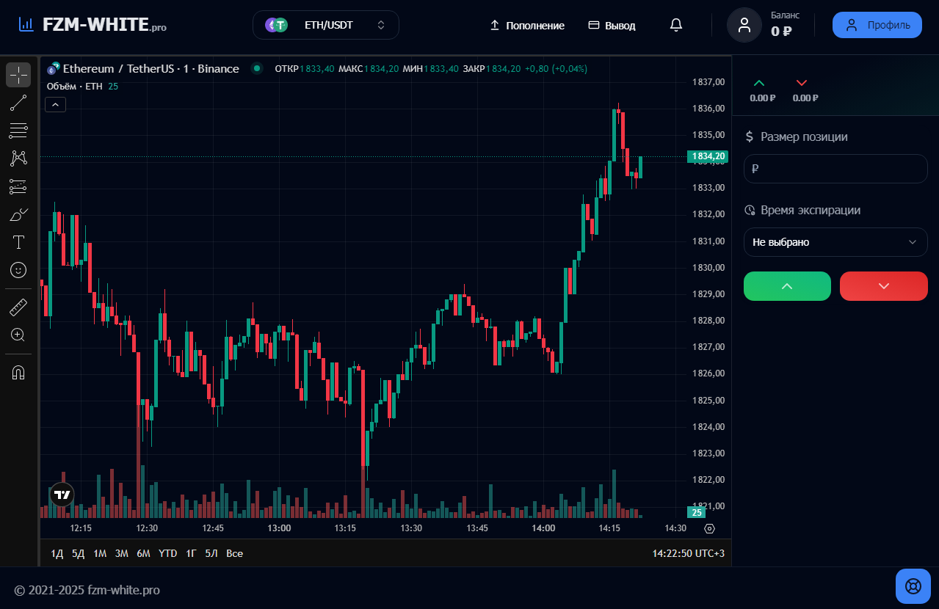The image size is (939, 609).
Task: Focus the position size input field
Action: pos(835,169)
